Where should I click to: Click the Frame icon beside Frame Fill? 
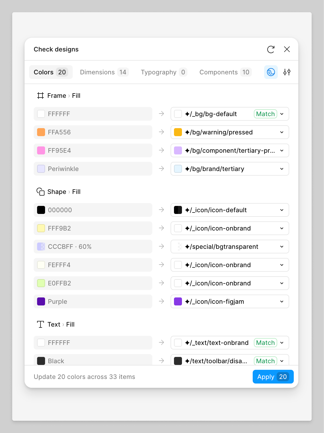coord(40,96)
